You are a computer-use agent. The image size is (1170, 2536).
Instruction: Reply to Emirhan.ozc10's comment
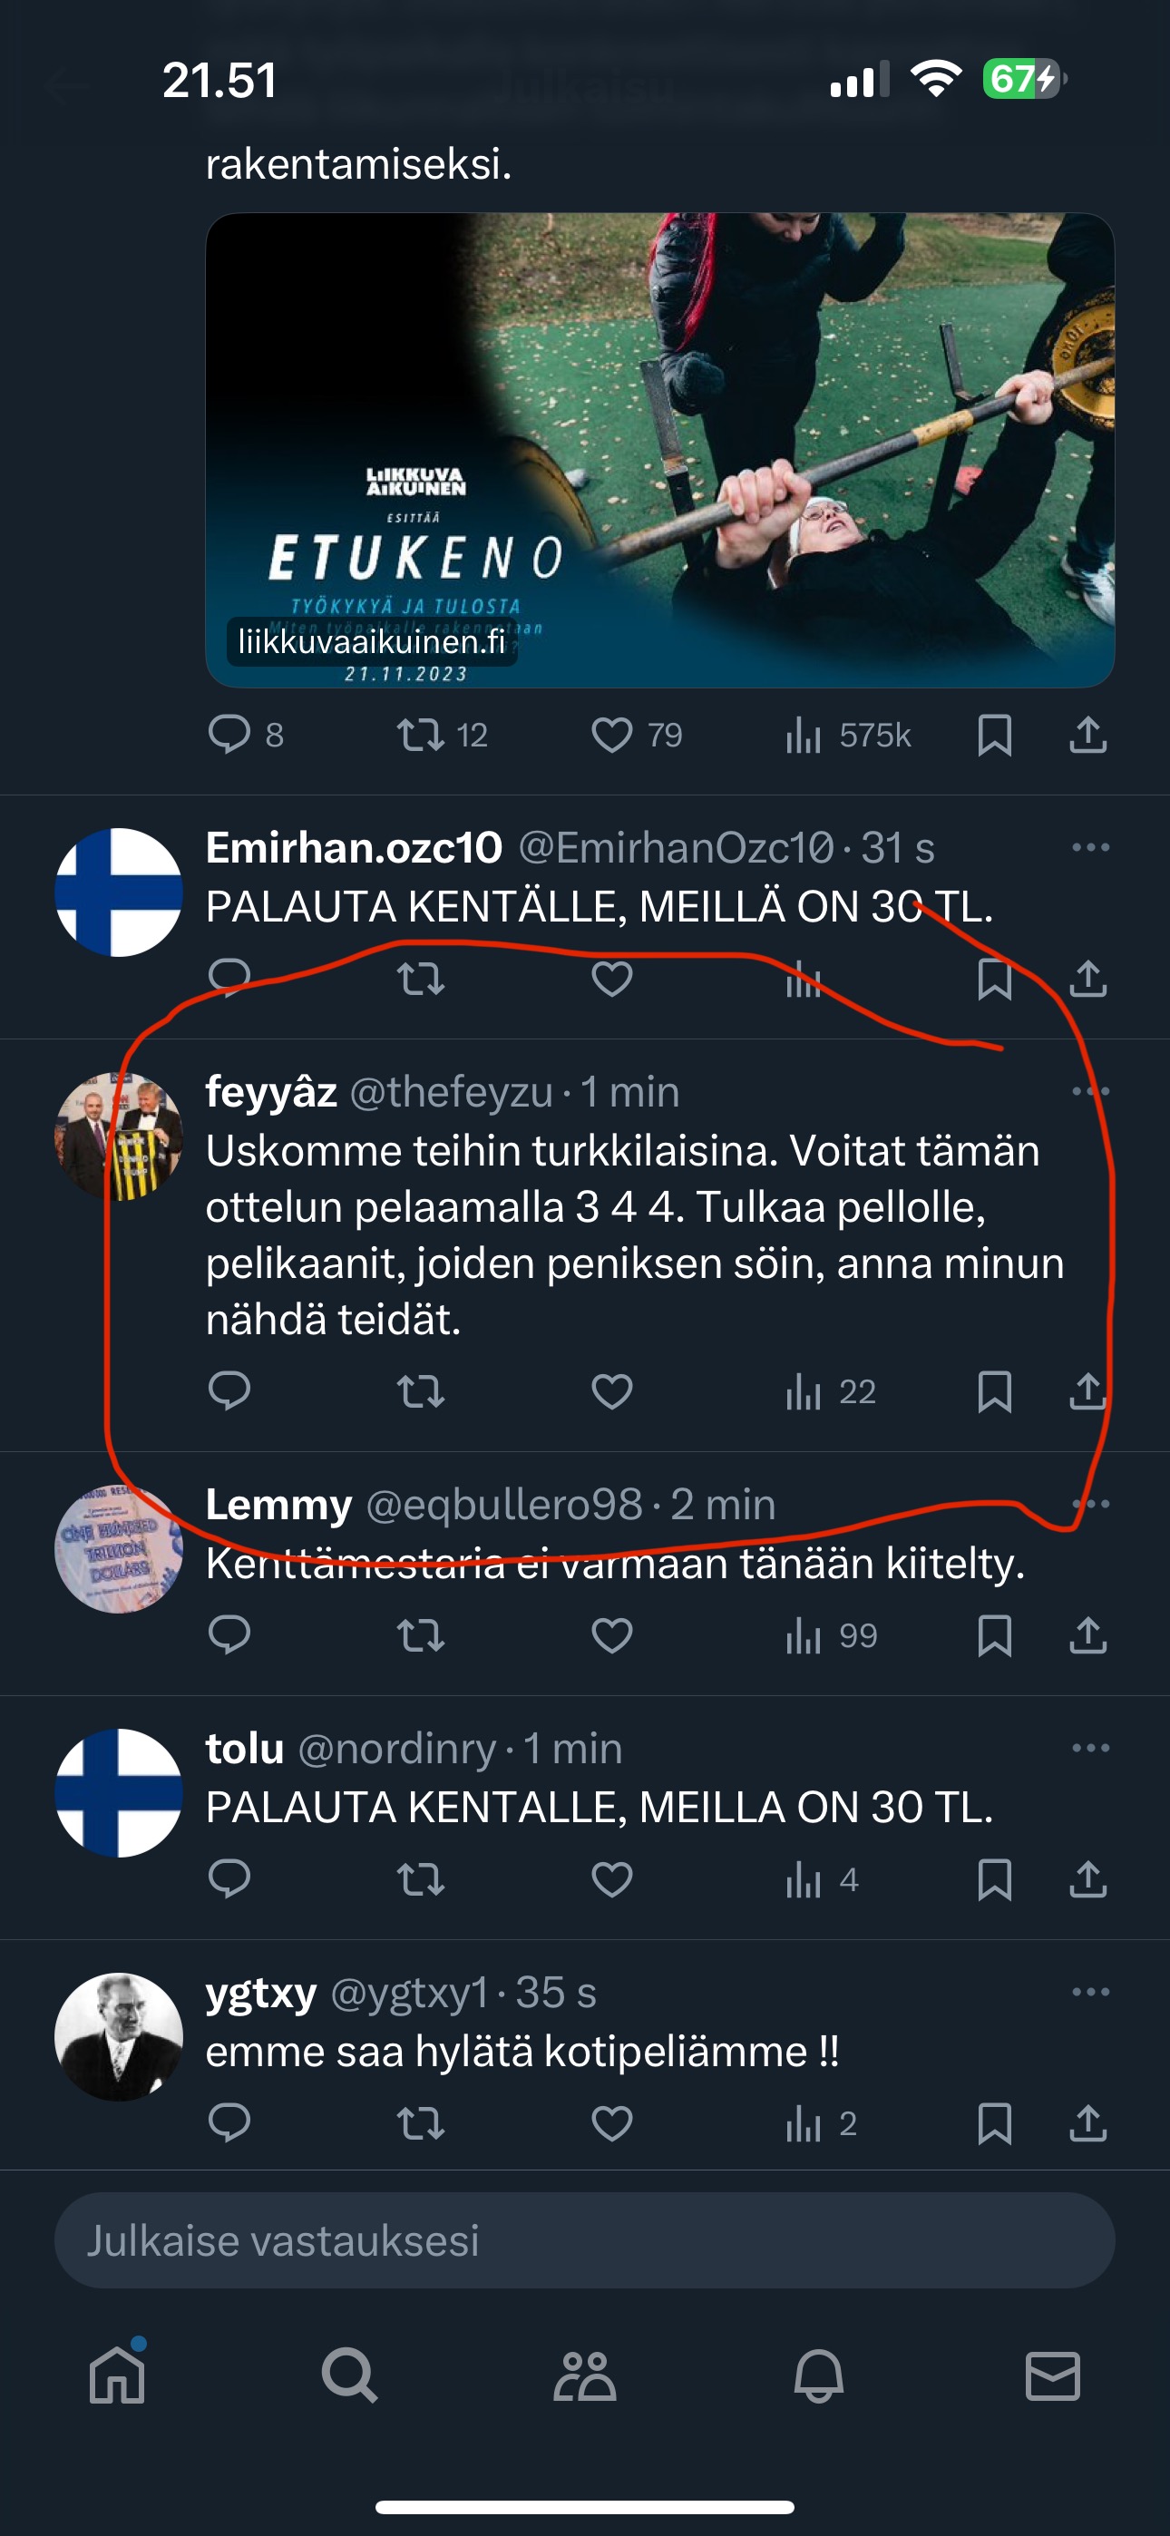tap(229, 978)
